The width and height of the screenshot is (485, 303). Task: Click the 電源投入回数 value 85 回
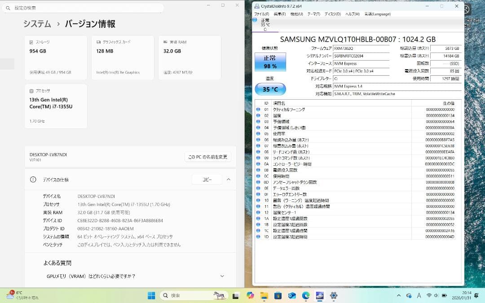445,71
